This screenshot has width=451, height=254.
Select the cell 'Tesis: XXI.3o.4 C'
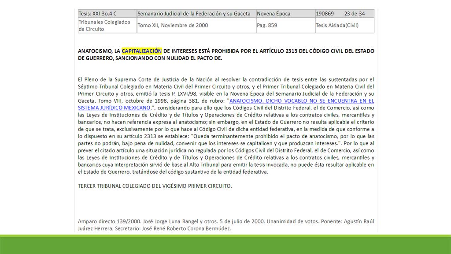(107, 14)
